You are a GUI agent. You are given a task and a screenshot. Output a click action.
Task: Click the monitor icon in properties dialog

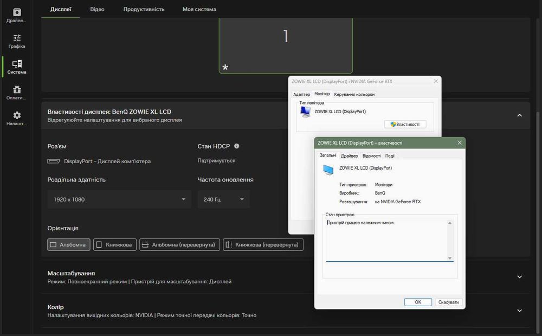[x=328, y=170]
